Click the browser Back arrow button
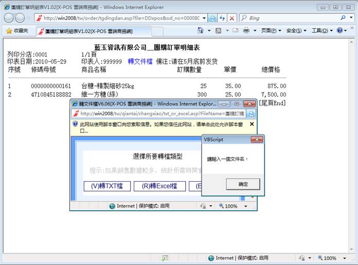This screenshot has width=358, height=265. [x=9, y=18]
